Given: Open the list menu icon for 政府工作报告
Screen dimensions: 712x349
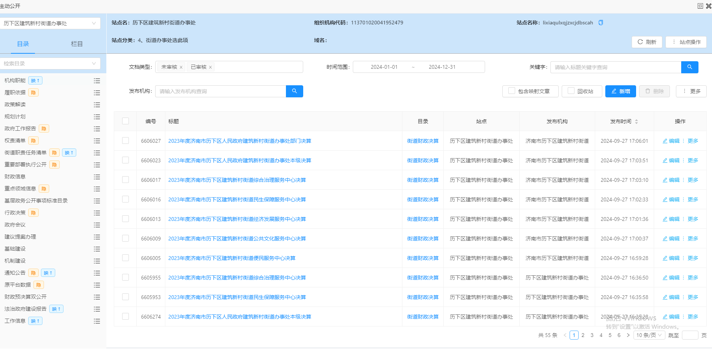Looking at the screenshot, I should coord(97,129).
